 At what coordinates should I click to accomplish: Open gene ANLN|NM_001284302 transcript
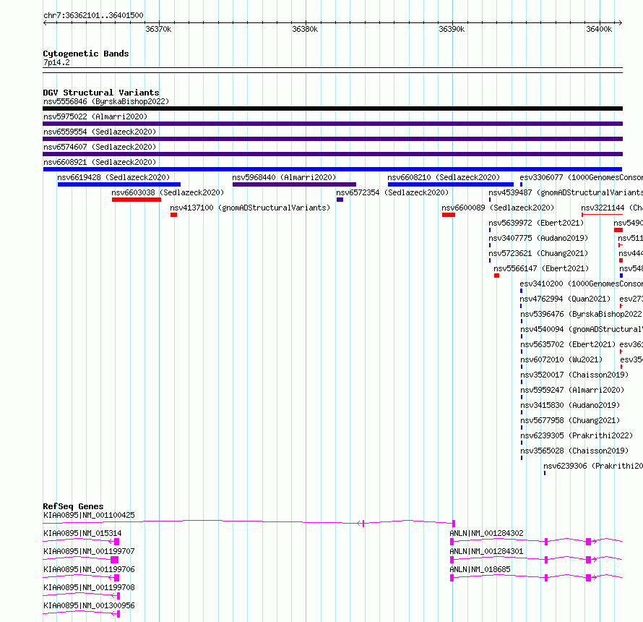486,533
